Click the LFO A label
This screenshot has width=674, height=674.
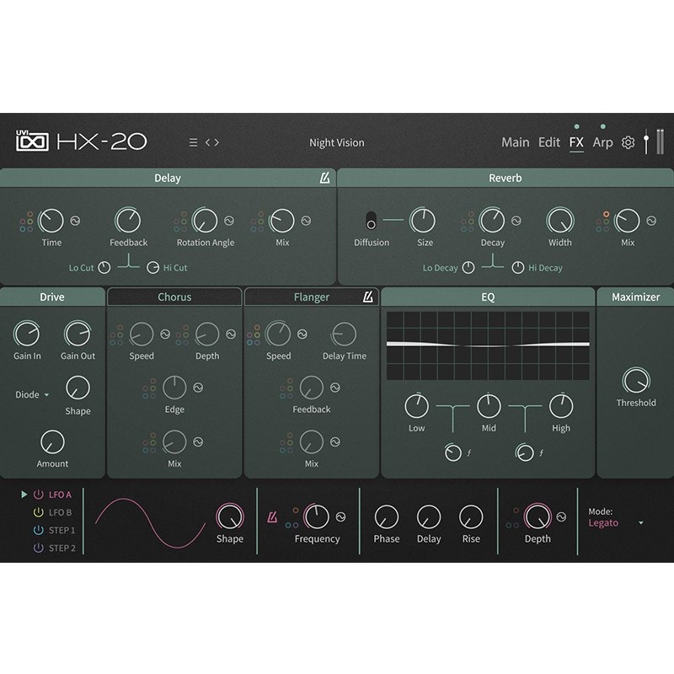click(60, 495)
